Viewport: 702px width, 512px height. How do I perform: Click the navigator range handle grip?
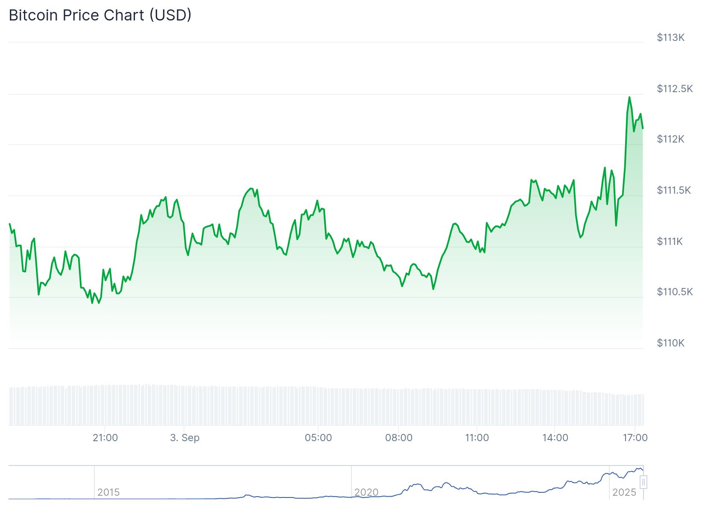pyautogui.click(x=643, y=482)
